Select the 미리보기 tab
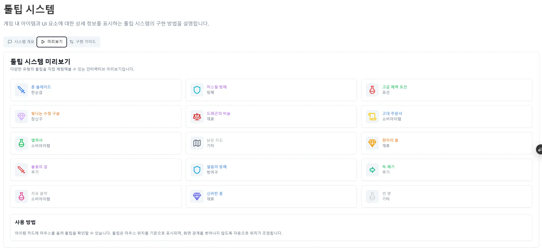Image resolution: width=542 pixels, height=250 pixels. (52, 42)
